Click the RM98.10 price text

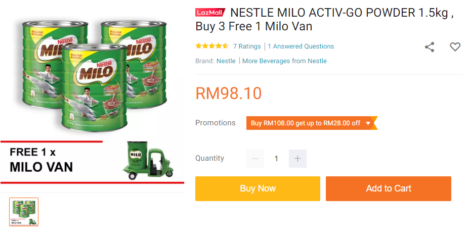229,93
